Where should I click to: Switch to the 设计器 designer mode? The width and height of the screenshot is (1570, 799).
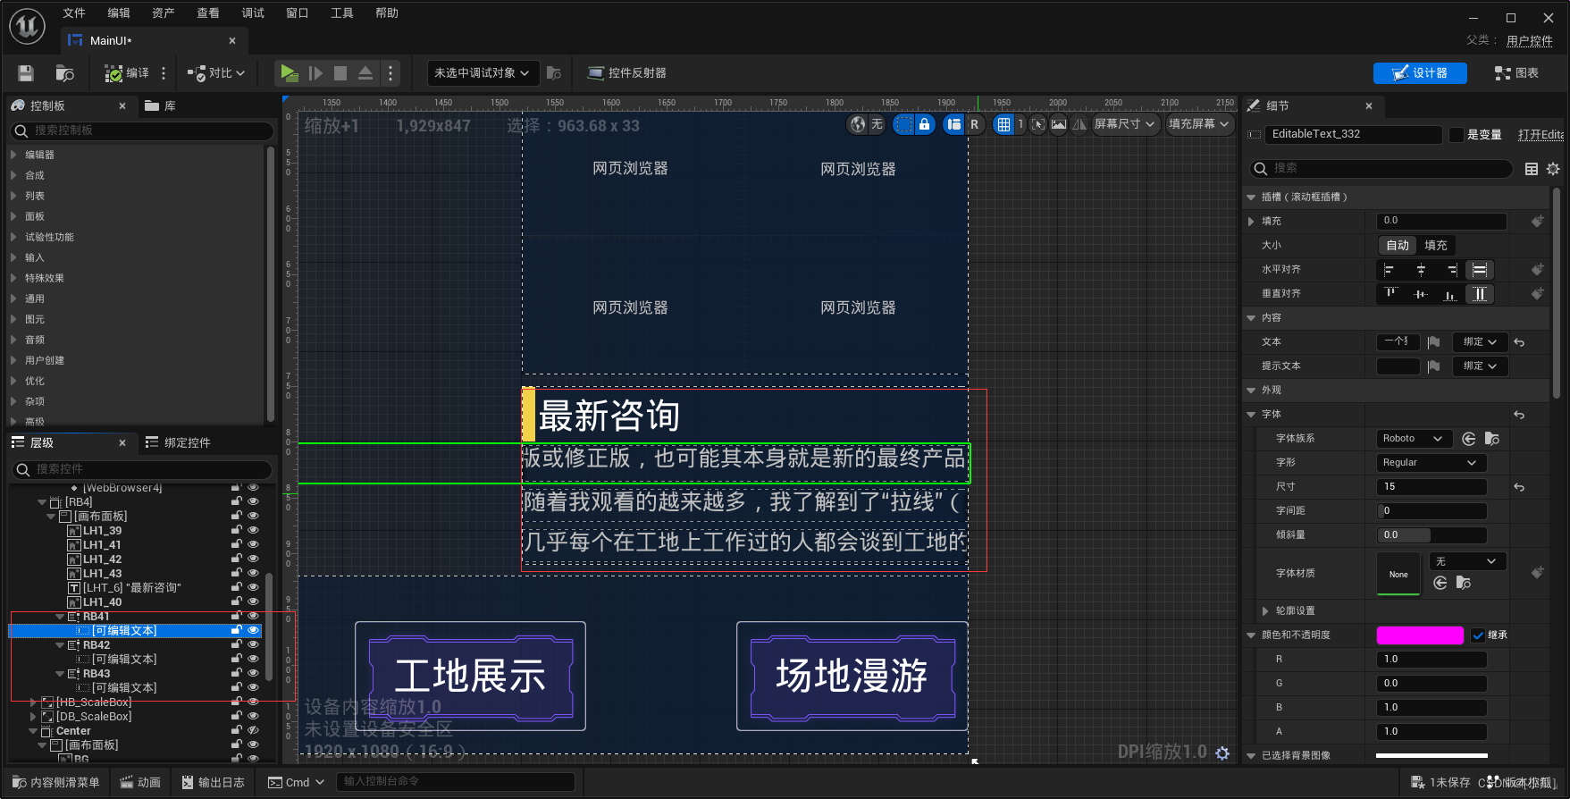[x=1420, y=73]
